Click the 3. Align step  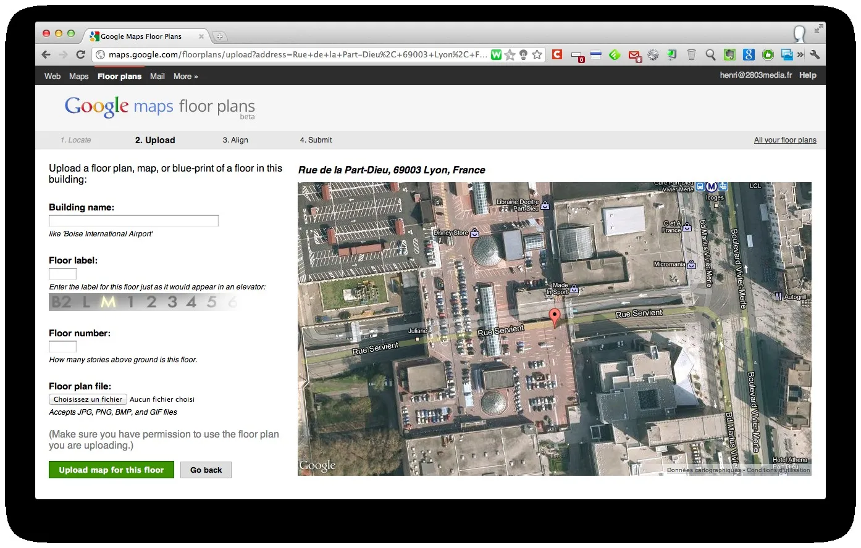point(235,140)
